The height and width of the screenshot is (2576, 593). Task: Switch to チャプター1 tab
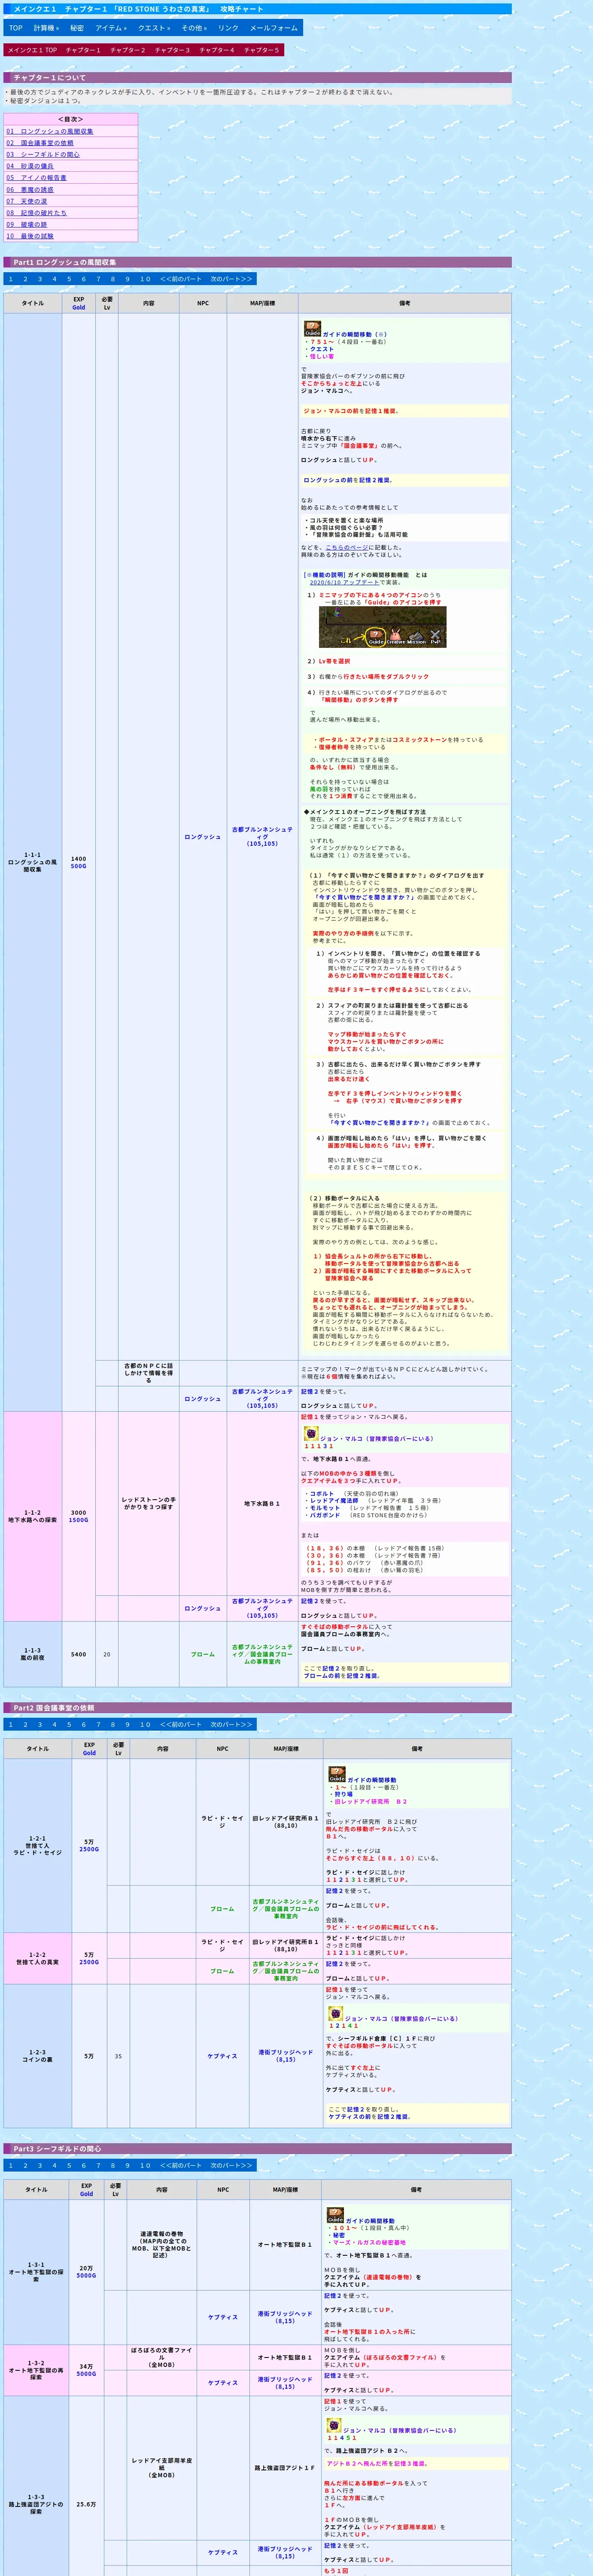[x=83, y=50]
